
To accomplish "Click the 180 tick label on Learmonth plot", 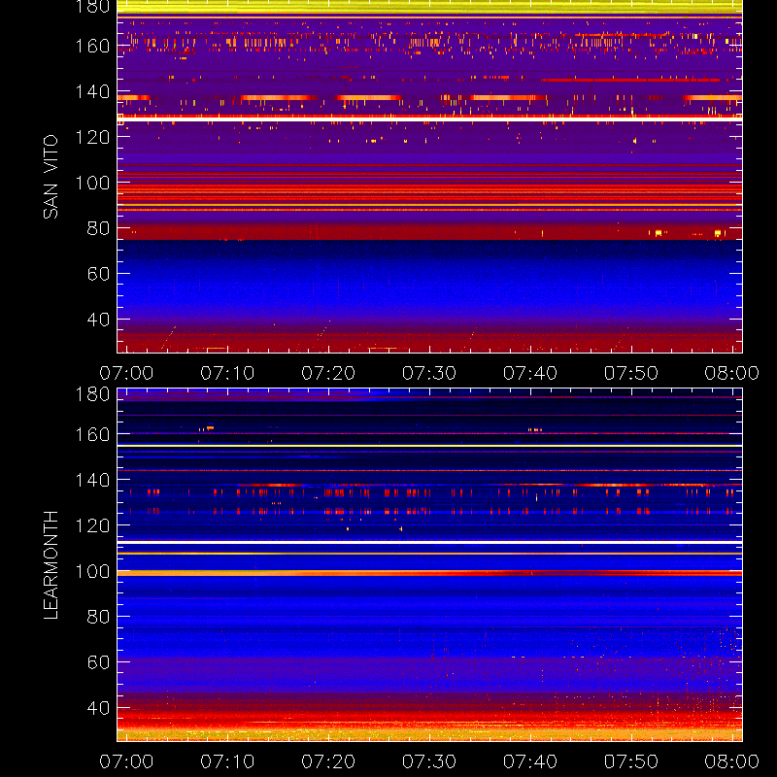I will [92, 394].
